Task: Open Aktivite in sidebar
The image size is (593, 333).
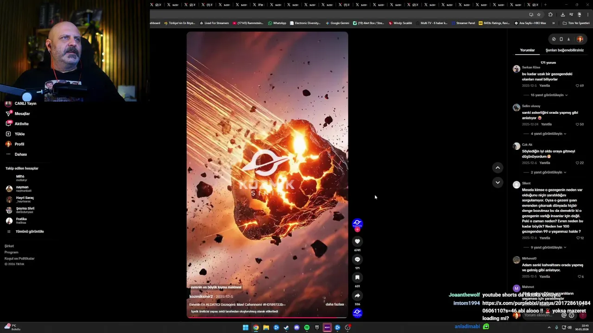Action: pos(17,124)
